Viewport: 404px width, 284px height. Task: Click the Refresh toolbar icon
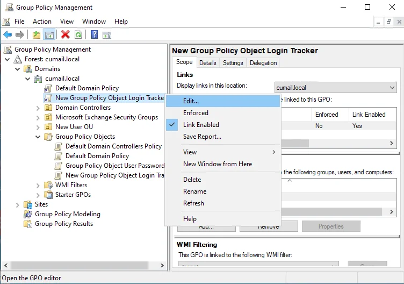(78, 34)
